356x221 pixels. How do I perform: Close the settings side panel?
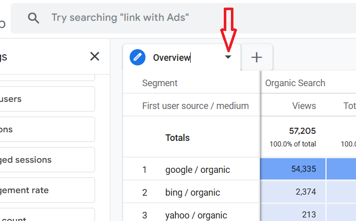point(95,56)
